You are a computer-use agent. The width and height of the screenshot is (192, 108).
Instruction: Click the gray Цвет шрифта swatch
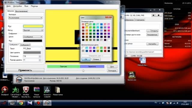coord(32,52)
